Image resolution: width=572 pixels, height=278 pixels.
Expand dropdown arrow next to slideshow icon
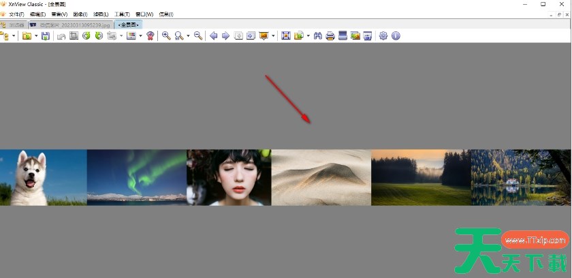[274, 35]
